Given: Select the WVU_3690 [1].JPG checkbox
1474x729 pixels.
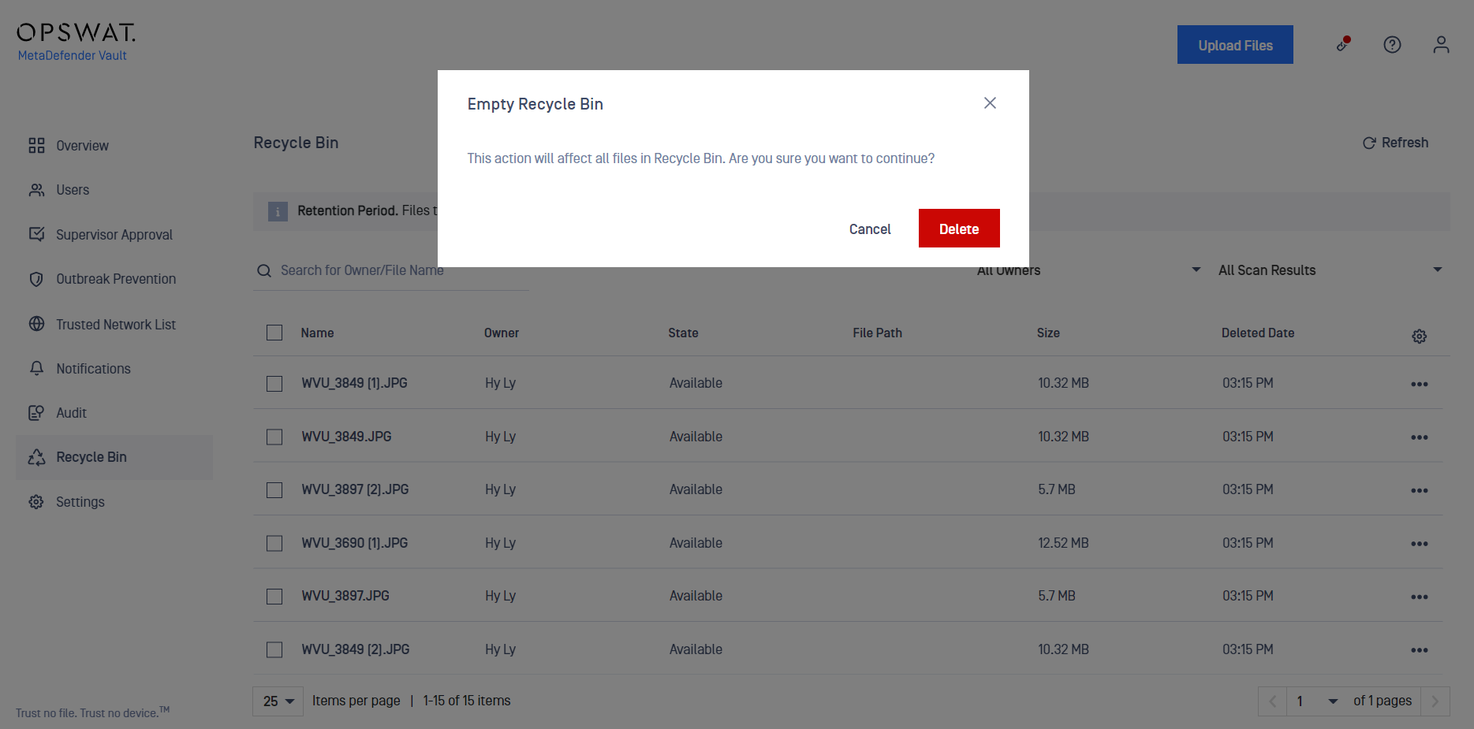Looking at the screenshot, I should pos(274,543).
